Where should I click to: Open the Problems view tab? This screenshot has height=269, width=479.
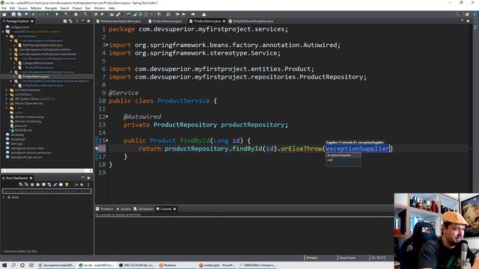click(105, 209)
